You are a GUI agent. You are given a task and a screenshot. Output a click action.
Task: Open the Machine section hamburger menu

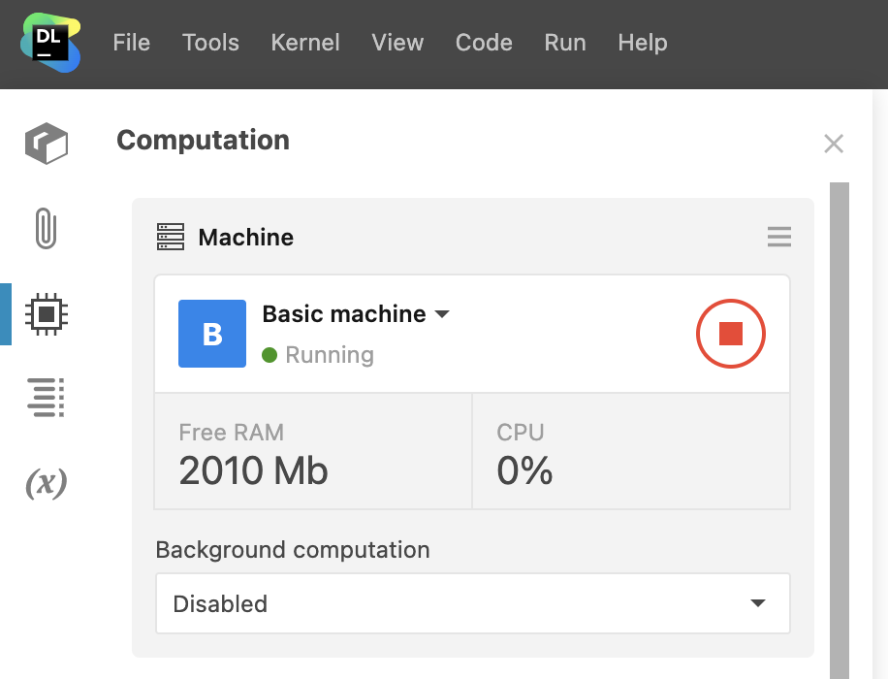(778, 238)
